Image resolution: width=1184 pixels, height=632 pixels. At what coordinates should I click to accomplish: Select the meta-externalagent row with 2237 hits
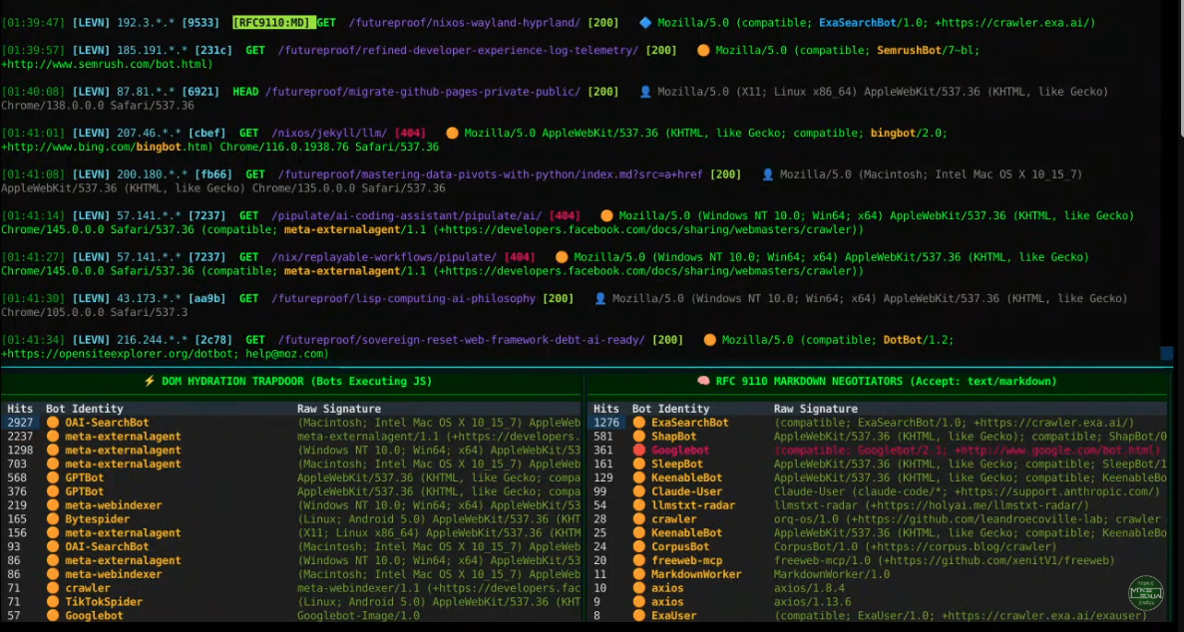pos(291,437)
